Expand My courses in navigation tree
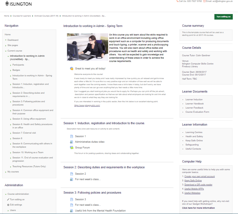This screenshot has width=238, height=214. pyautogui.click(x=6, y=172)
